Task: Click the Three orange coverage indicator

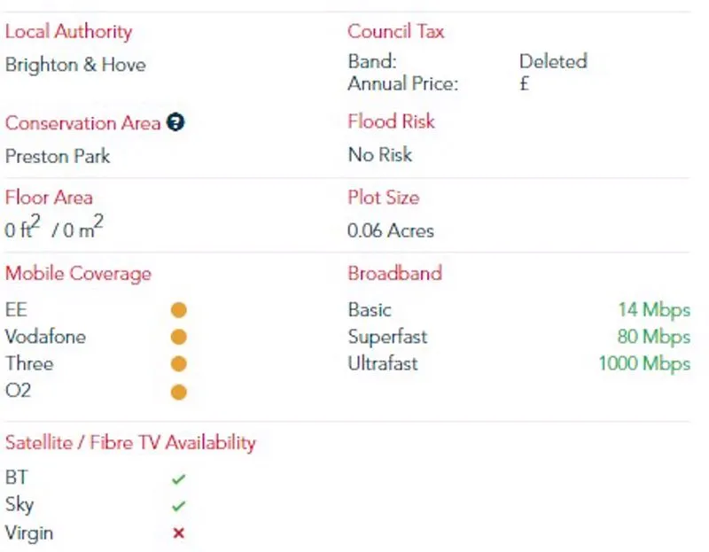Action: [x=179, y=364]
